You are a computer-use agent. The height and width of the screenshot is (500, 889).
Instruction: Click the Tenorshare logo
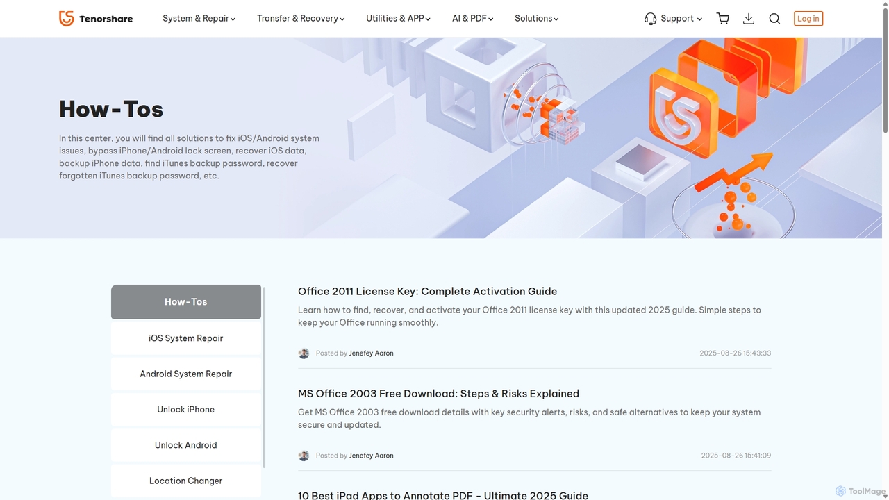tap(96, 19)
